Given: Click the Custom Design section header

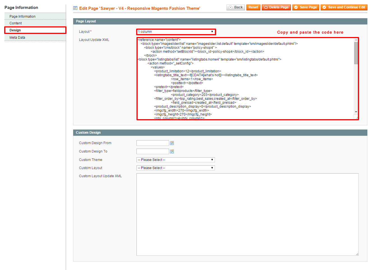Looking at the screenshot, I should pyautogui.click(x=220, y=133).
